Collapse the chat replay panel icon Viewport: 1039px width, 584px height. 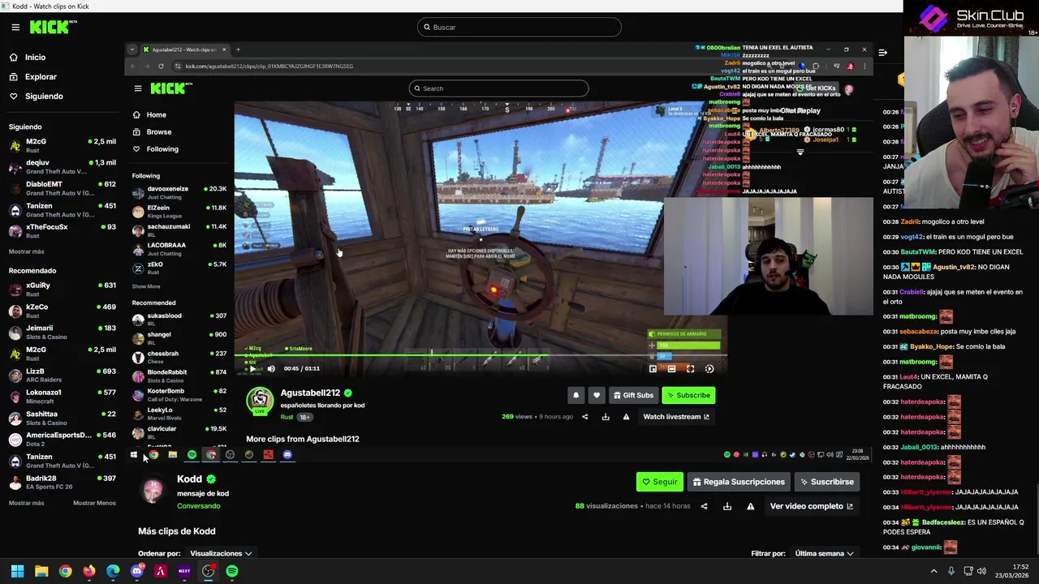882,53
